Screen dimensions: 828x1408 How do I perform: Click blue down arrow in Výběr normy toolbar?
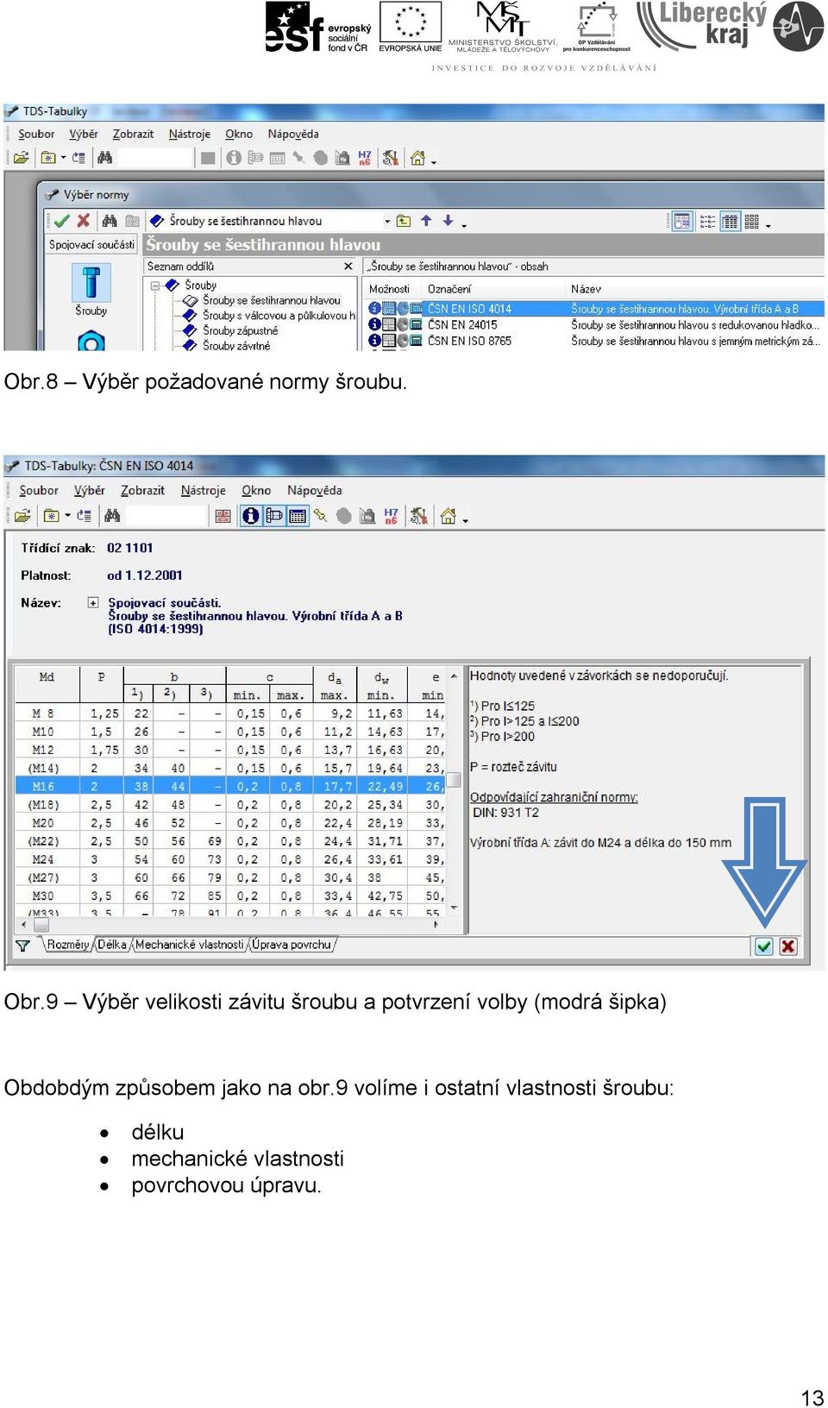tap(448, 221)
